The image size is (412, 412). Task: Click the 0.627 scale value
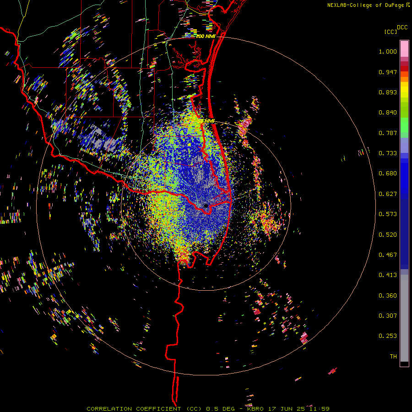pyautogui.click(x=388, y=194)
